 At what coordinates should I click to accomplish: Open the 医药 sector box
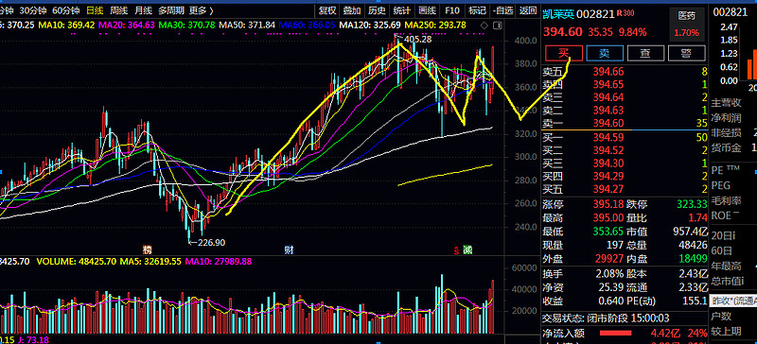687,24
